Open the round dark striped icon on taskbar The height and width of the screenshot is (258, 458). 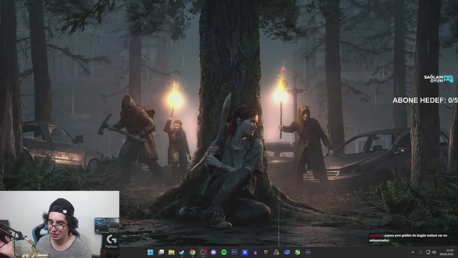(x=308, y=252)
